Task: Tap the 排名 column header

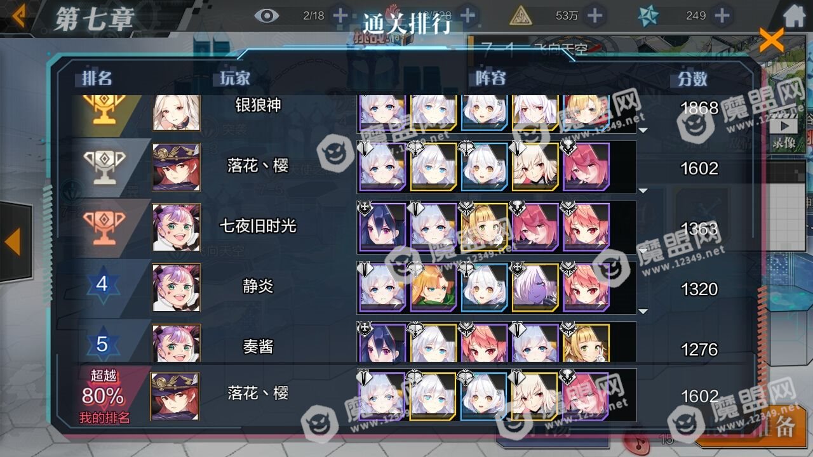Action: (x=97, y=78)
